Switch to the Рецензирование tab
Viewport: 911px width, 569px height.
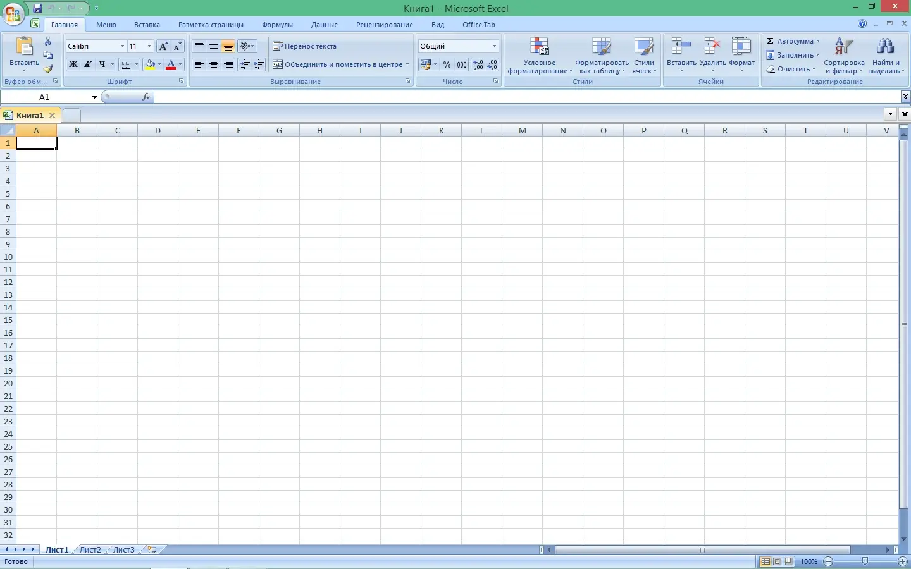pos(385,25)
